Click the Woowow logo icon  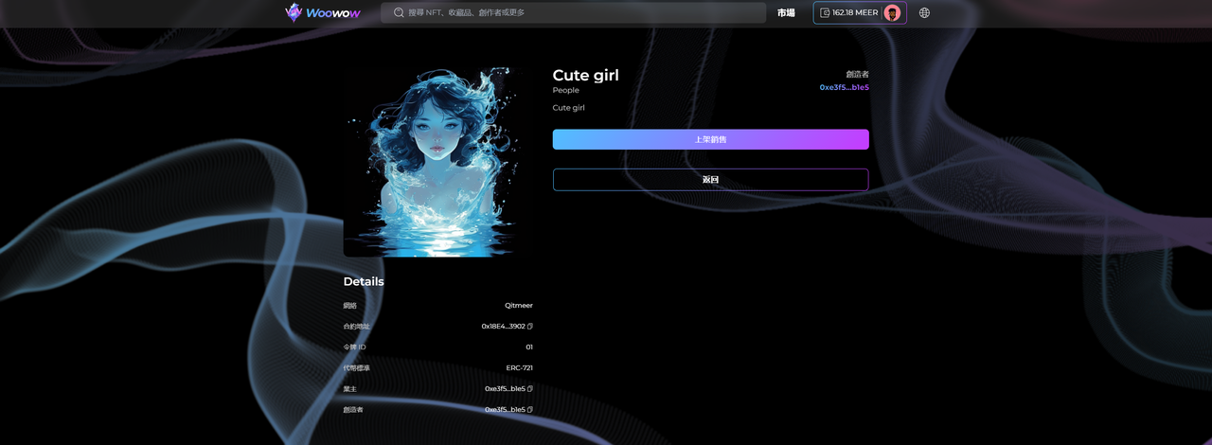tap(294, 12)
